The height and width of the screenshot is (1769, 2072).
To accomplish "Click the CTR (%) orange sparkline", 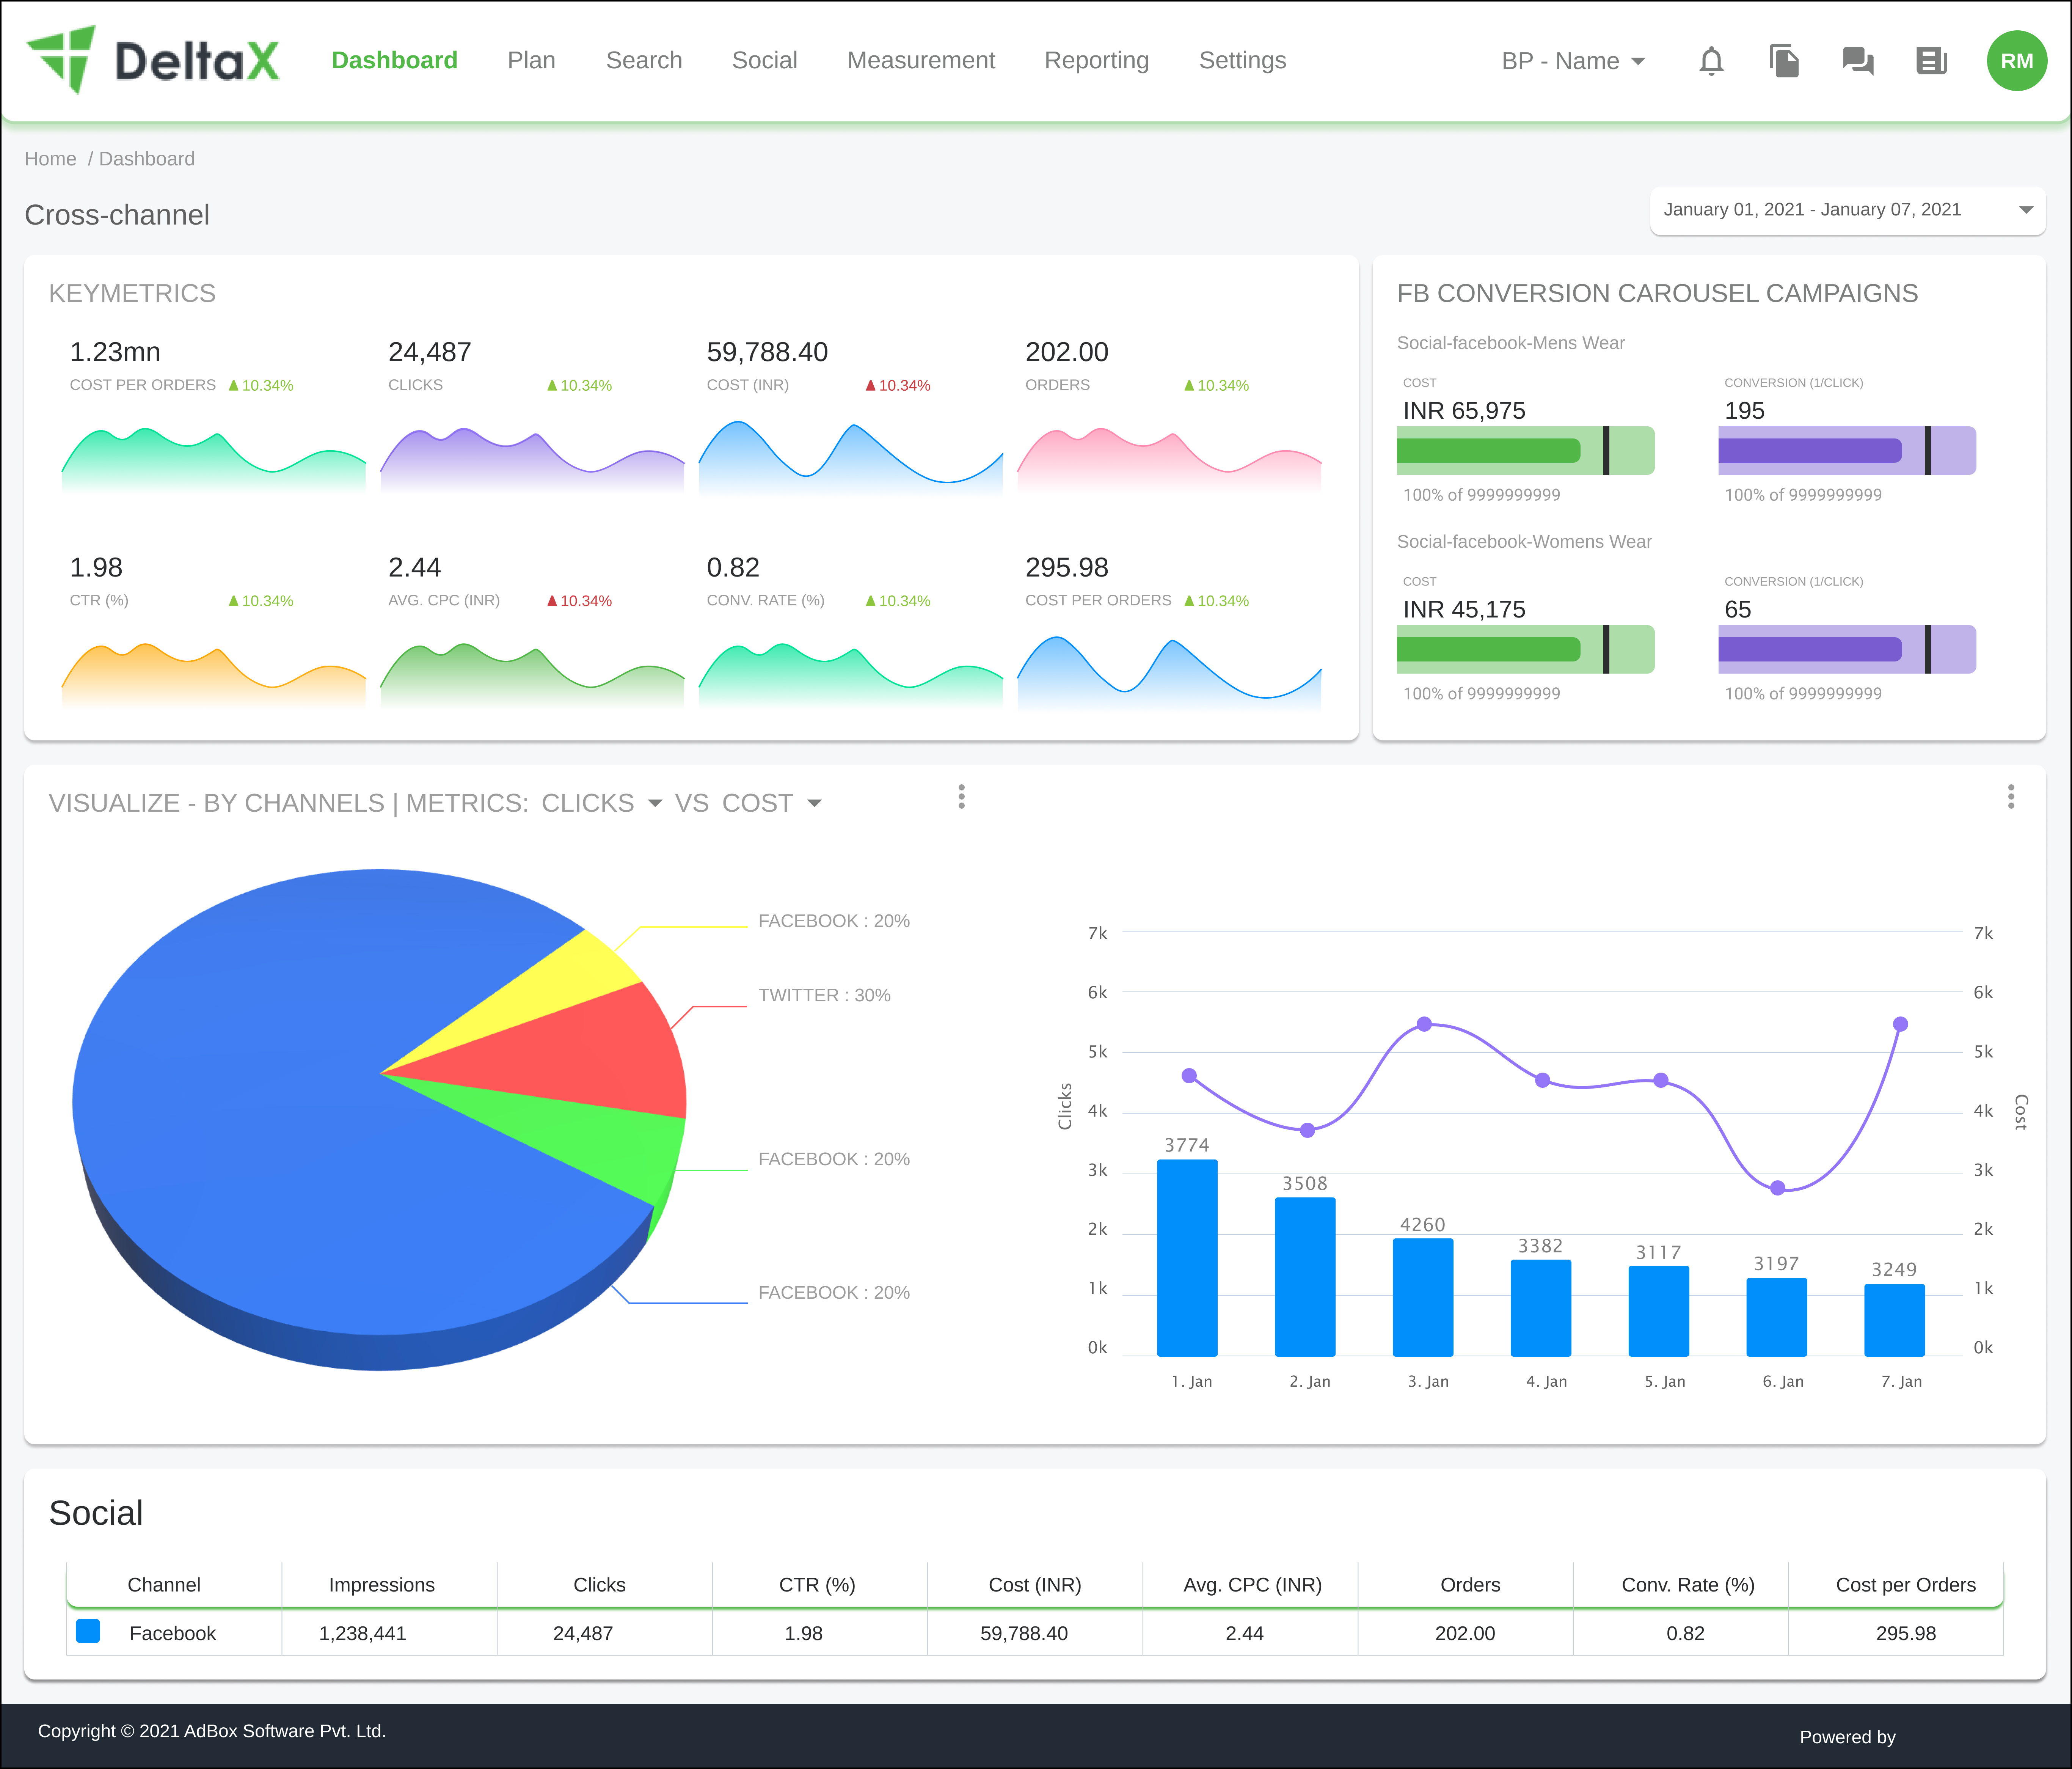I will 213,676.
